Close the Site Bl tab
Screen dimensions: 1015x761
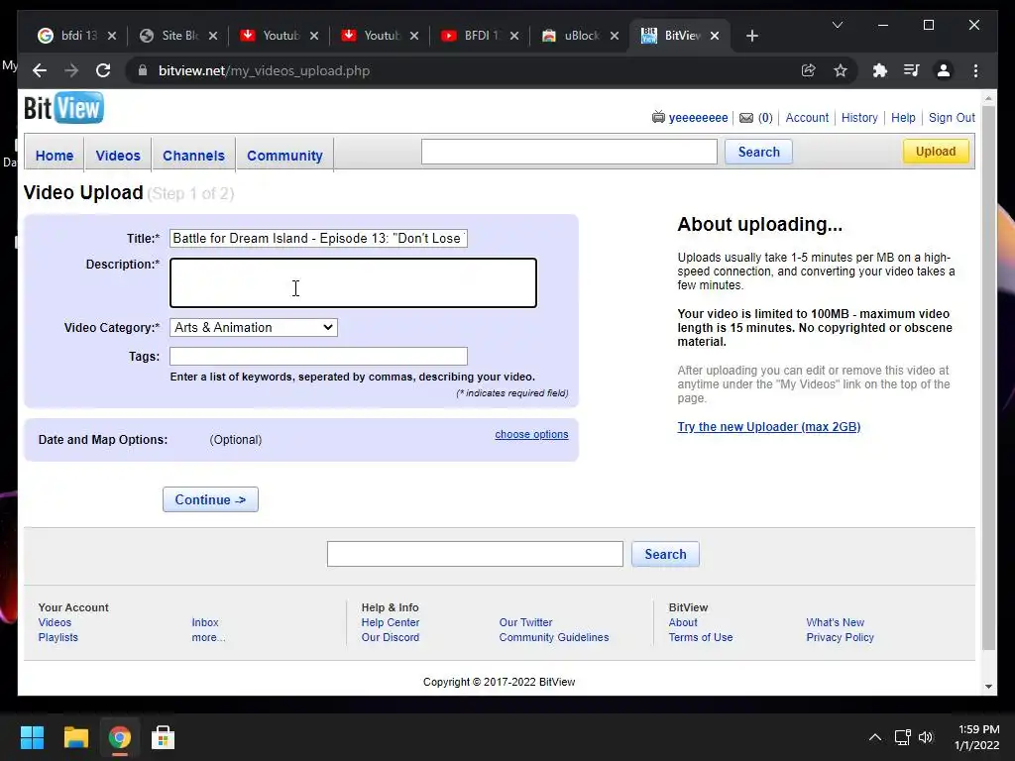click(x=213, y=36)
